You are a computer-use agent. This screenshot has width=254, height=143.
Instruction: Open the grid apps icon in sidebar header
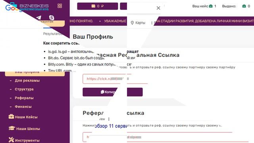click(60, 6)
